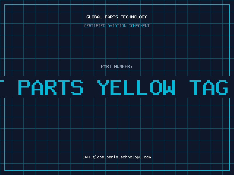The width and height of the screenshot is (234, 175).
Task: Click the large YELLOW word in banner
Action: tap(136, 87)
